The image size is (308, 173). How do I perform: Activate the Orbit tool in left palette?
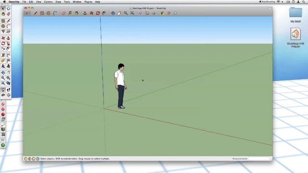(x=3, y=73)
